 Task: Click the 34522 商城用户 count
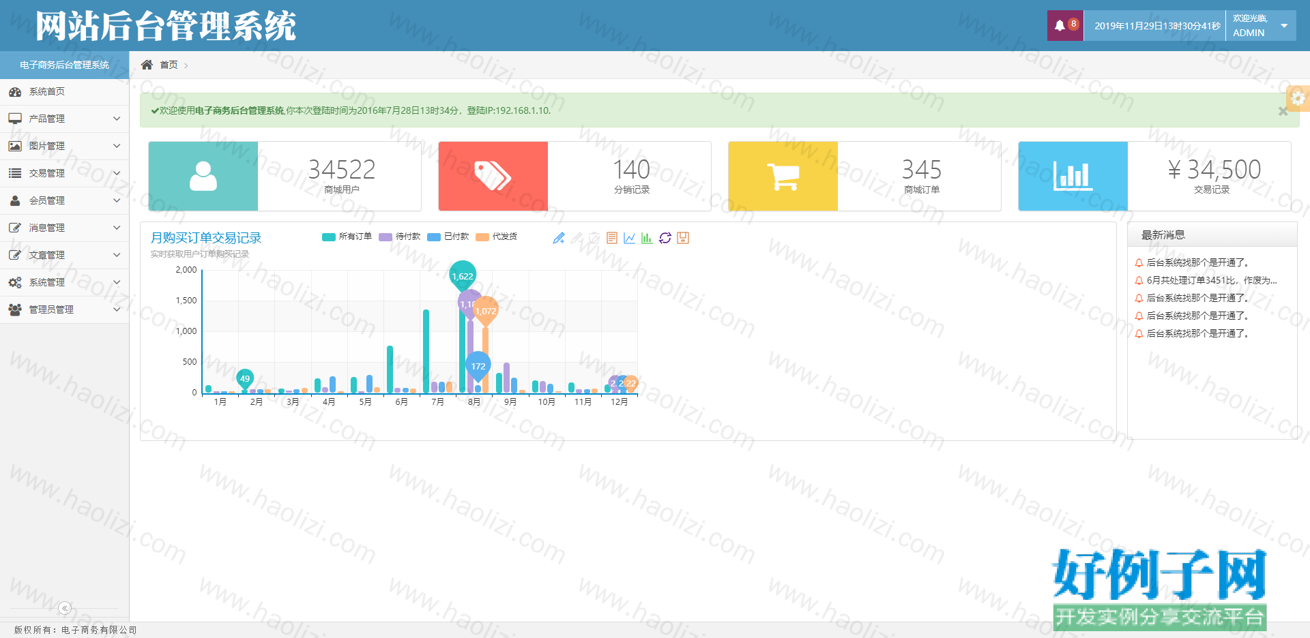[342, 169]
